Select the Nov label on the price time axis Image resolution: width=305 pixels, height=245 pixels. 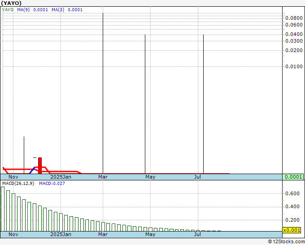click(13, 177)
